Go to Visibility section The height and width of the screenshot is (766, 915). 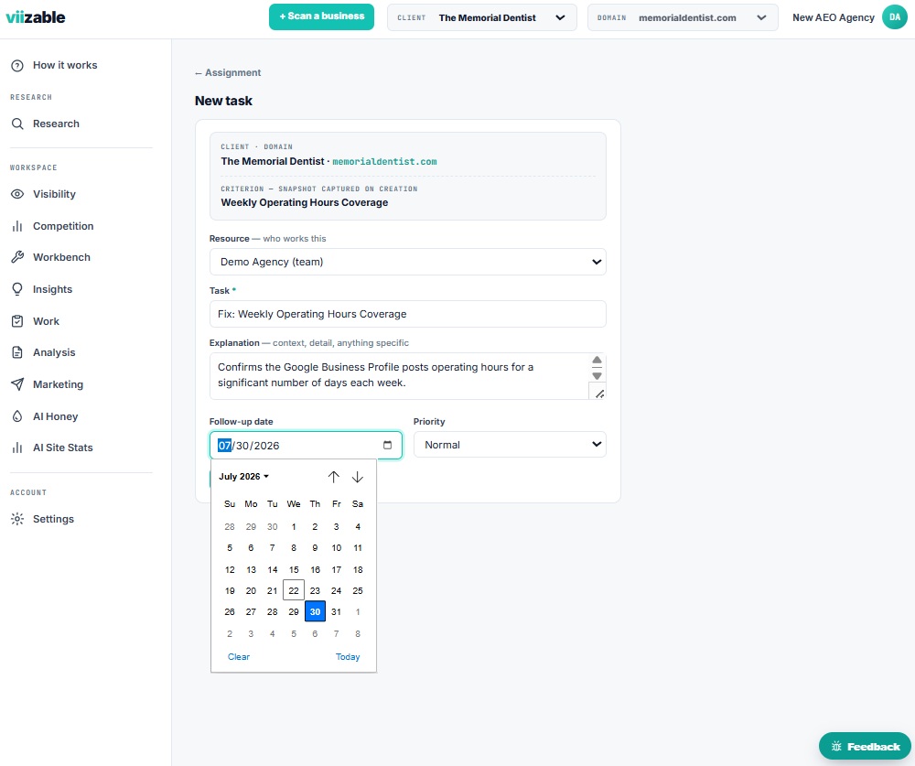pyautogui.click(x=54, y=194)
